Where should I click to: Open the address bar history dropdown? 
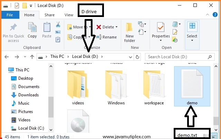(x=131, y=57)
